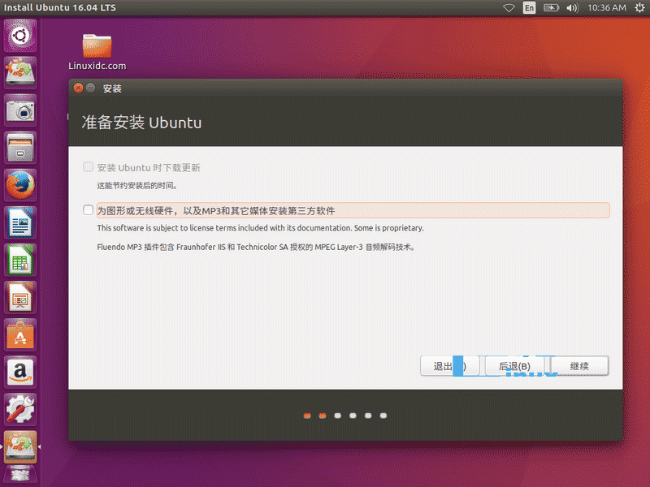
Task: Open LibreOffice Writer
Action: point(20,222)
